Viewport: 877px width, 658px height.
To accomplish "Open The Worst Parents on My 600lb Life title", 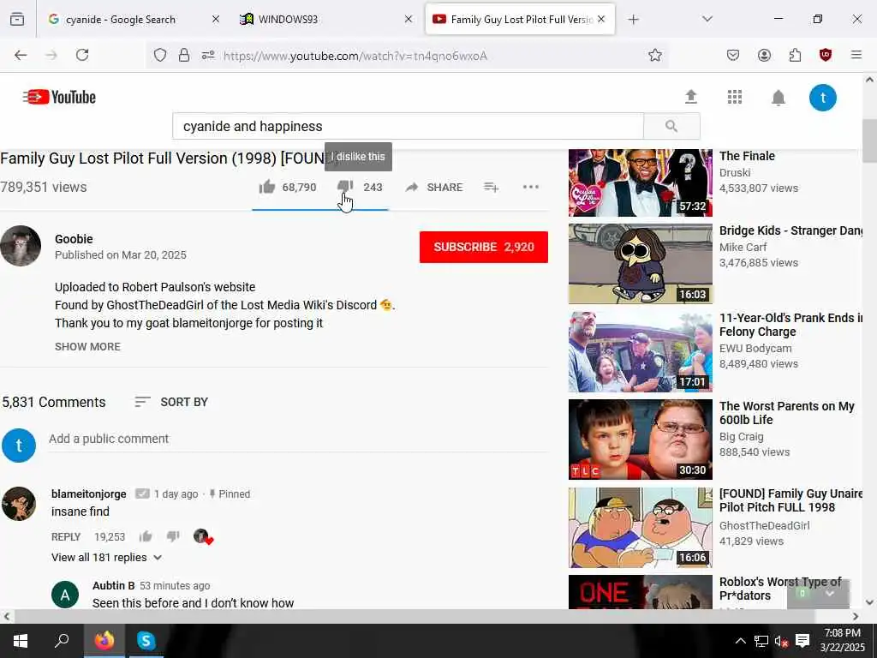I will tap(786, 413).
